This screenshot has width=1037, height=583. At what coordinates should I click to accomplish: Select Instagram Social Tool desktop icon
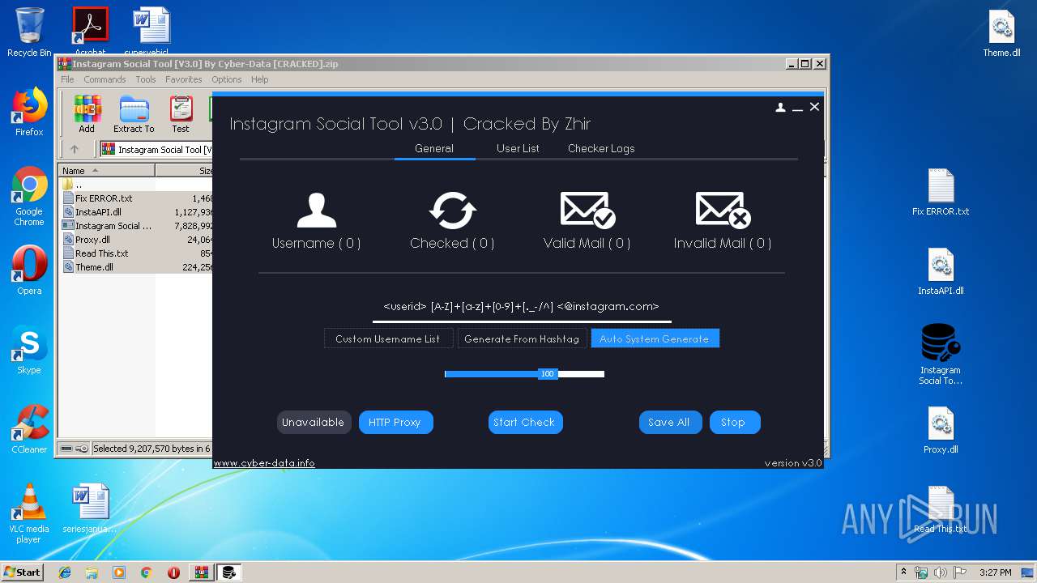(941, 355)
